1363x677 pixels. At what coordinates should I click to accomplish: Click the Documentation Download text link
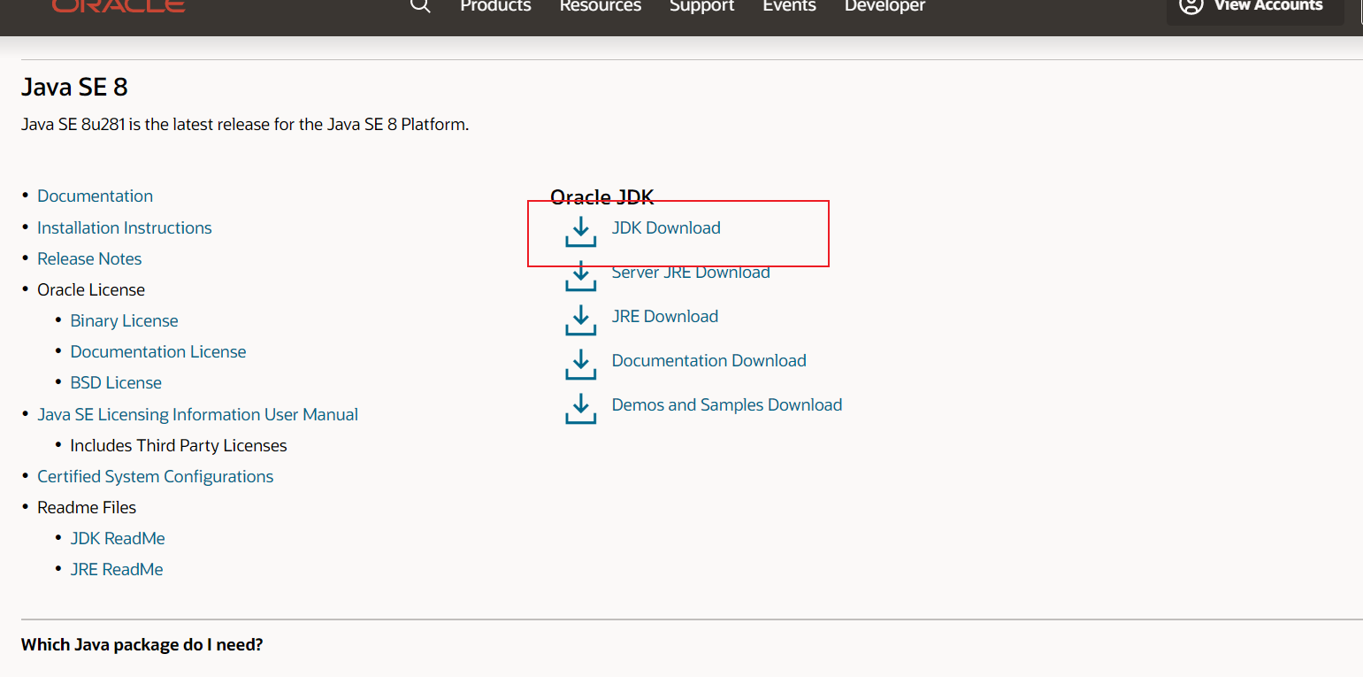(709, 360)
